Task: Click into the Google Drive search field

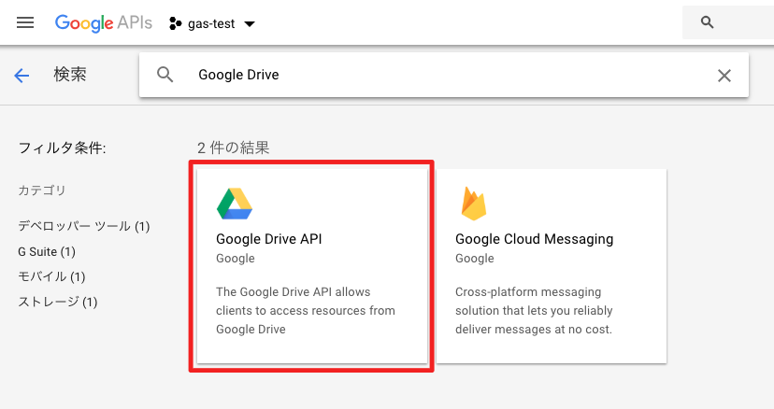Action: pos(421,76)
